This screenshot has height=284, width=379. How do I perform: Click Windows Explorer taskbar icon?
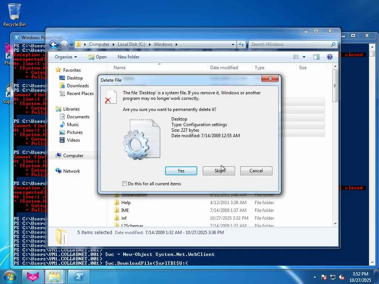click(x=55, y=277)
